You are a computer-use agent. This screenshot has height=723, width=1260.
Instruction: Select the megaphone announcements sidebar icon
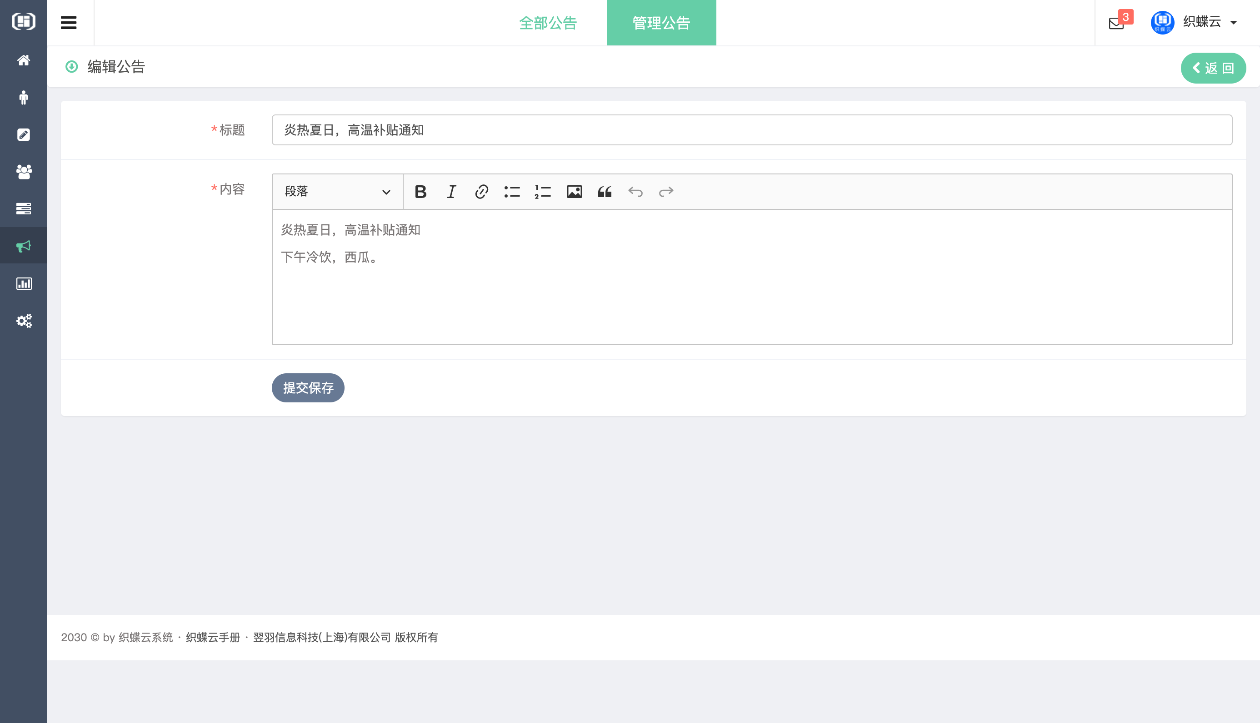tap(23, 245)
